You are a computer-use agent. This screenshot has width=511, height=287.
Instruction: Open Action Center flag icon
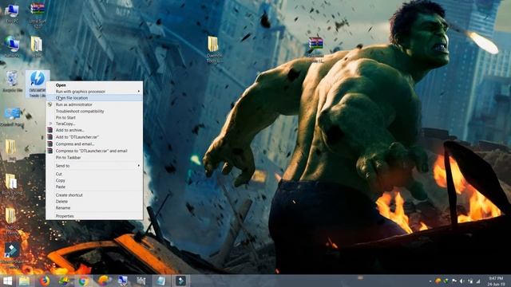454,281
